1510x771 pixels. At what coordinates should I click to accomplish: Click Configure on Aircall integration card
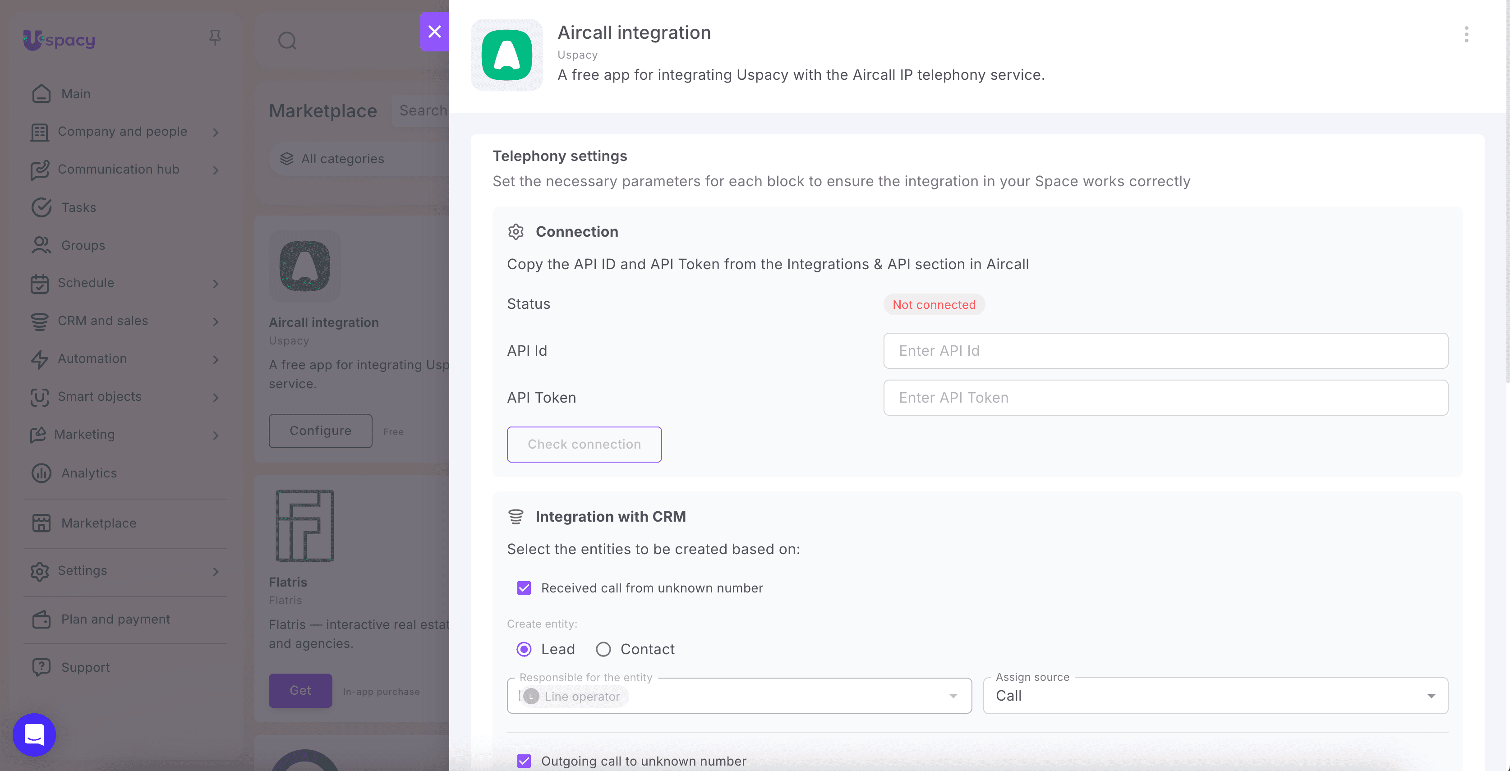[320, 431]
